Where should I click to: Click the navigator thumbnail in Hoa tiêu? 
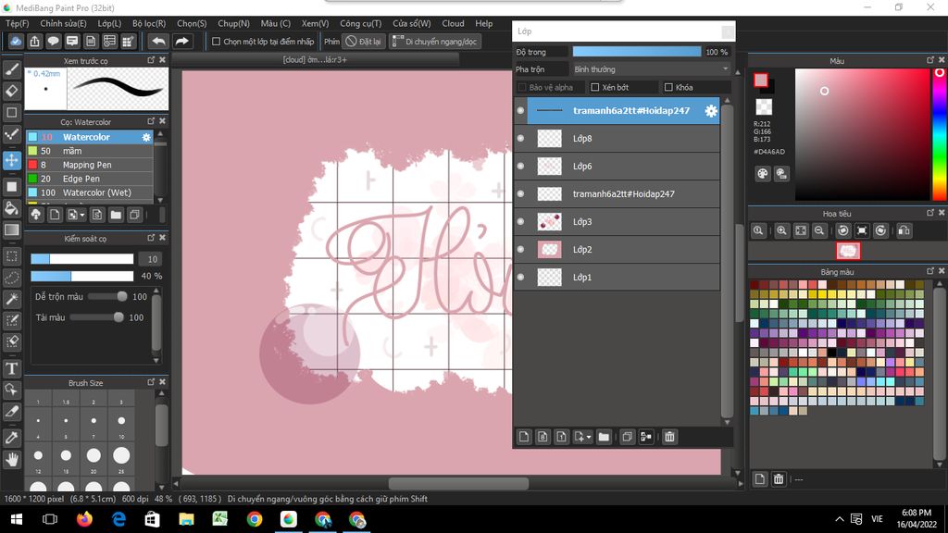click(x=848, y=251)
